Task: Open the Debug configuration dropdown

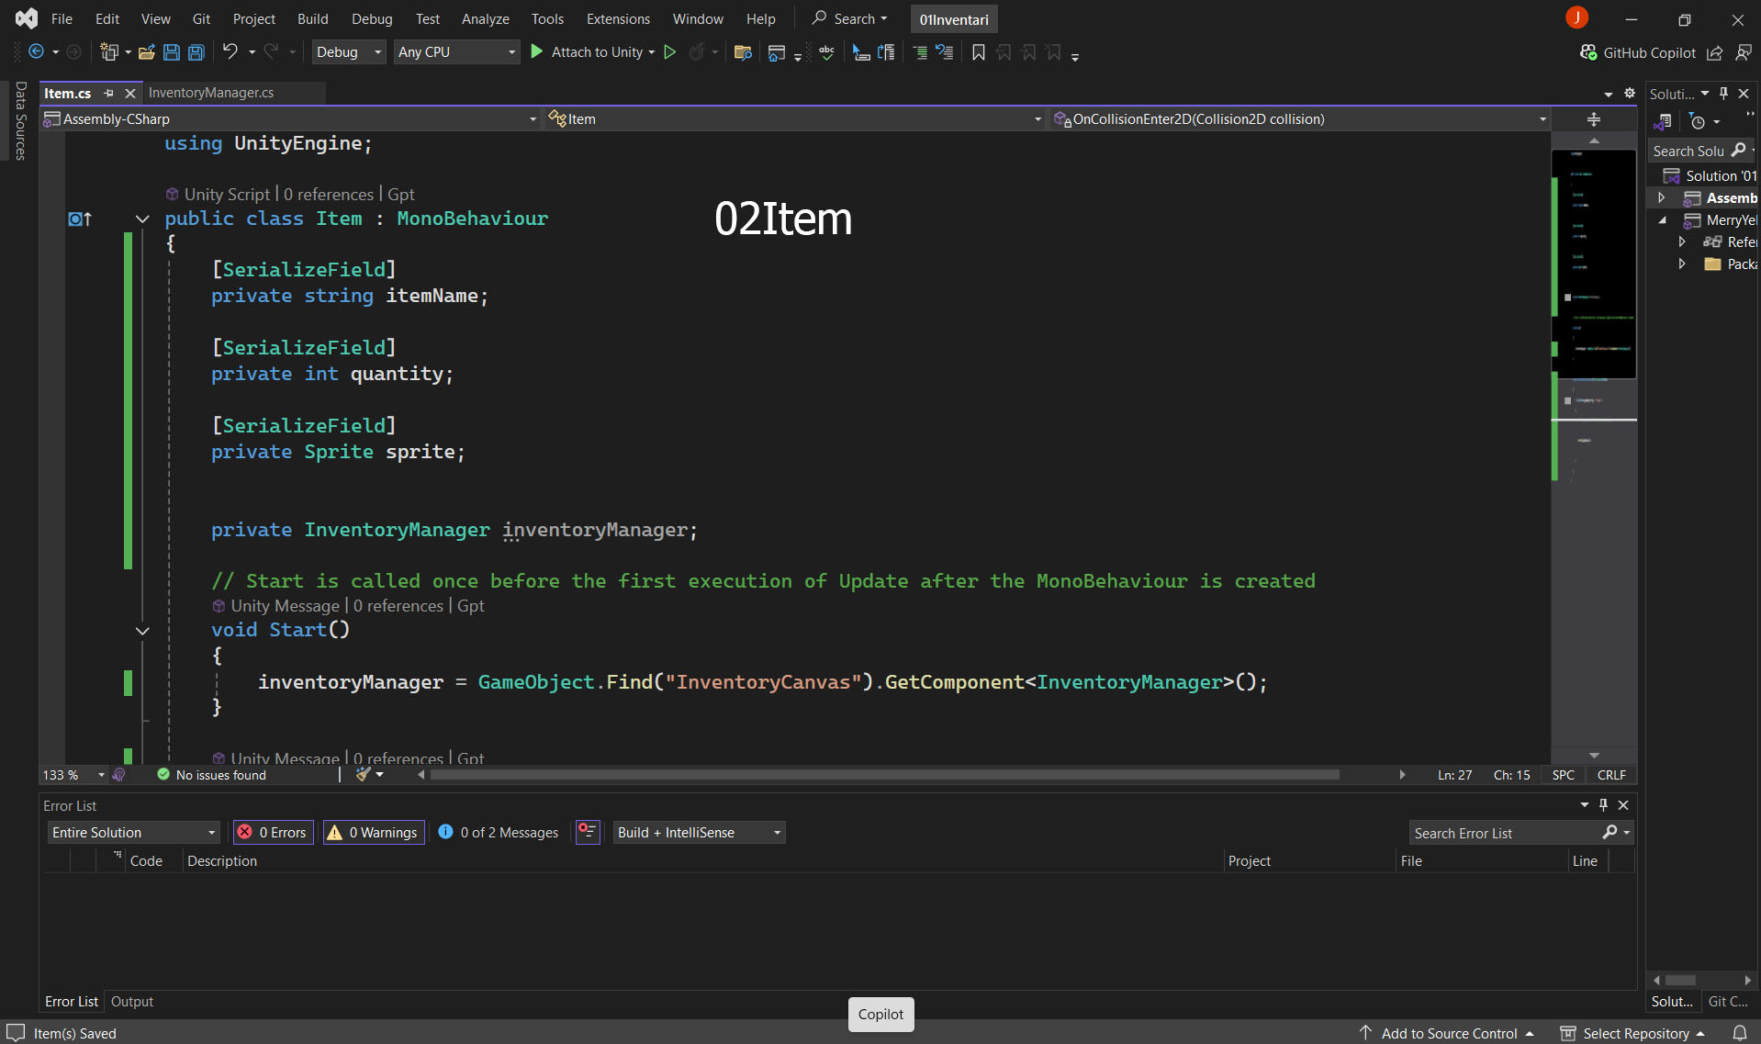Action: click(x=349, y=52)
